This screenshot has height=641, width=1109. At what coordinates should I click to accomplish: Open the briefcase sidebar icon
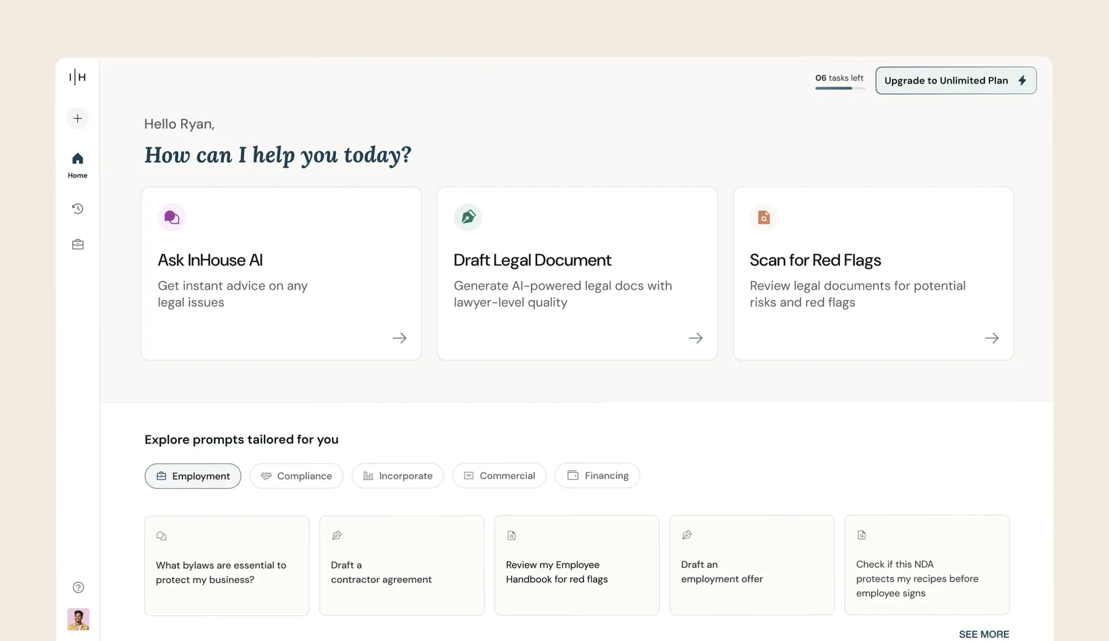[x=78, y=245]
